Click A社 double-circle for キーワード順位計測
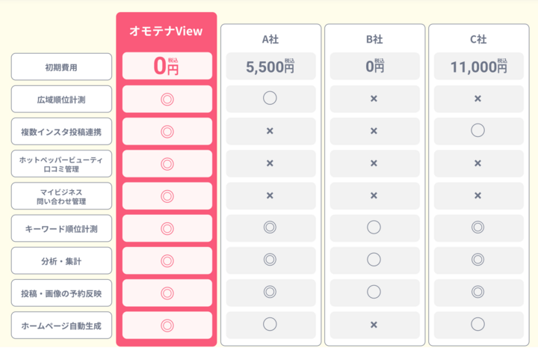 click(270, 228)
